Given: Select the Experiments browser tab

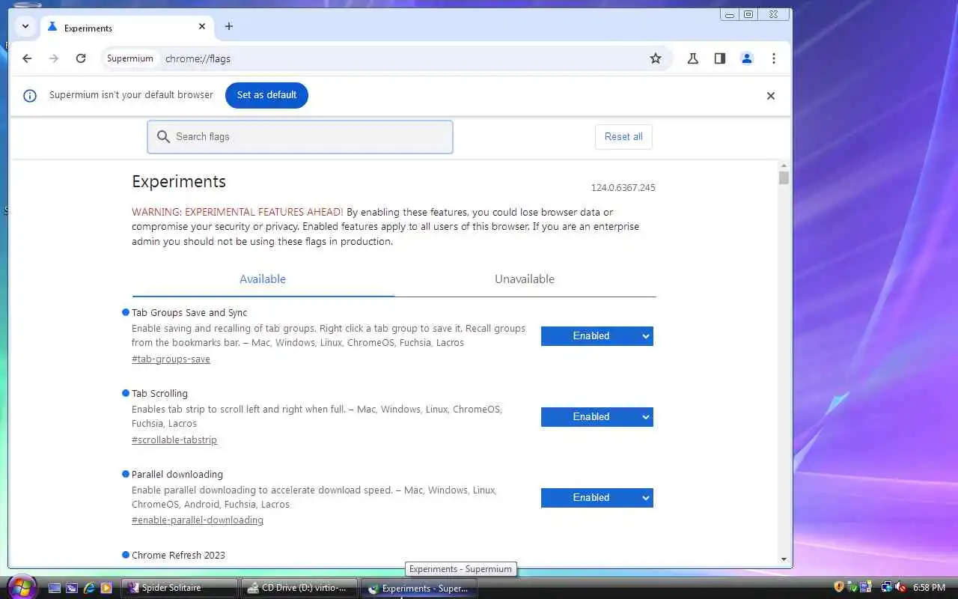Looking at the screenshot, I should click(x=126, y=27).
